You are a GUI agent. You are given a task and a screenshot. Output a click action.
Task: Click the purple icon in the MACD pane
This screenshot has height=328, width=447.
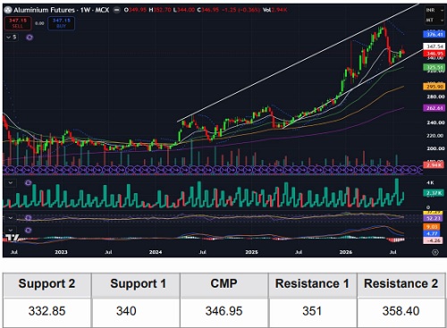[x=29, y=230]
